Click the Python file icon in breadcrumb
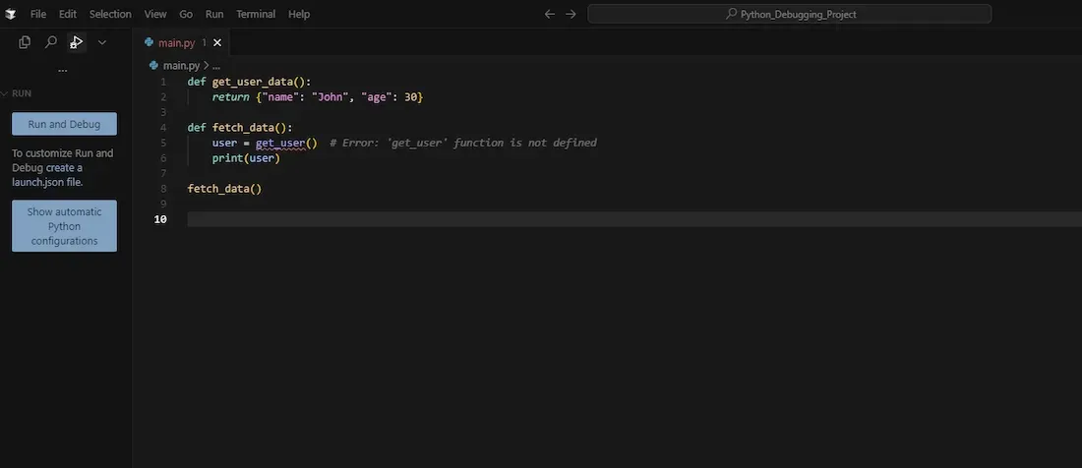Viewport: 1082px width, 468px height. click(153, 66)
